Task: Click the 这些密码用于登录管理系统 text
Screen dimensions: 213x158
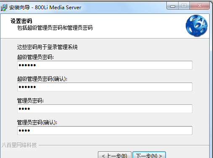Action: pyautogui.click(x=47, y=47)
